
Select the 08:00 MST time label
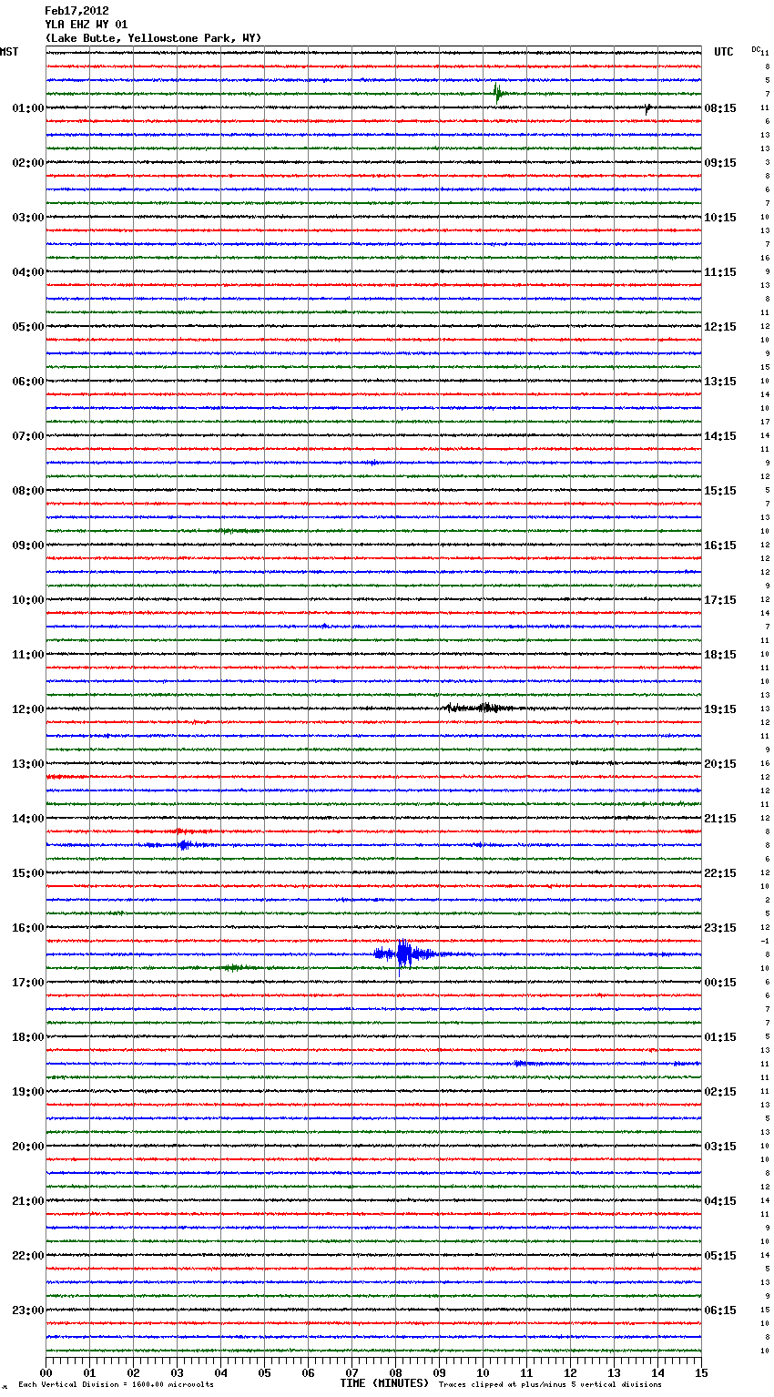pyautogui.click(x=28, y=491)
